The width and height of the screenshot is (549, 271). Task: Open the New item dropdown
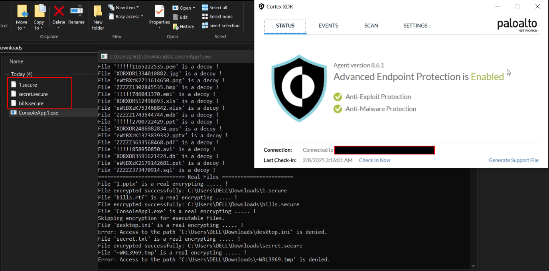point(124,8)
